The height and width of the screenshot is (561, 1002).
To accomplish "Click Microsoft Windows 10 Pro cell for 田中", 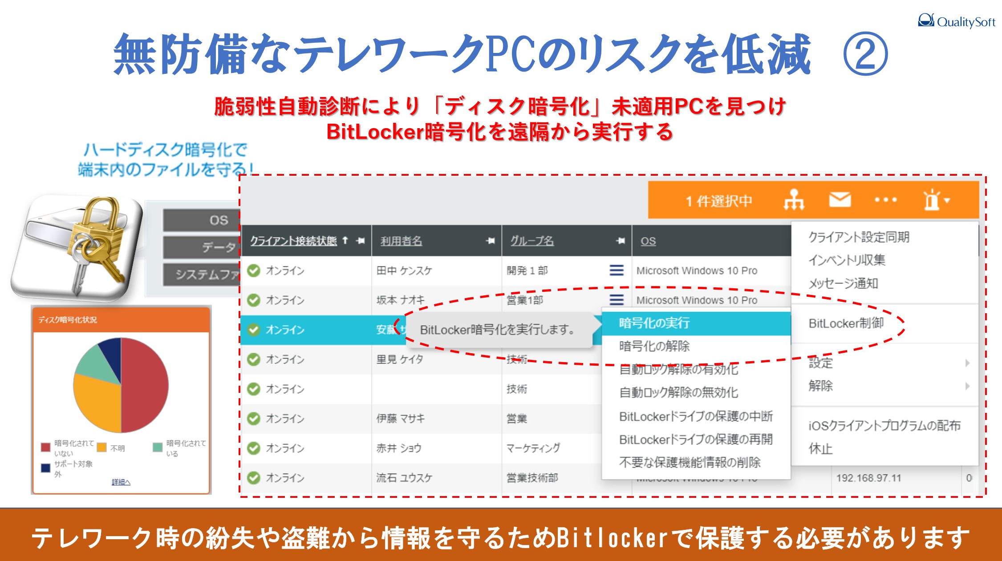I will click(x=697, y=270).
